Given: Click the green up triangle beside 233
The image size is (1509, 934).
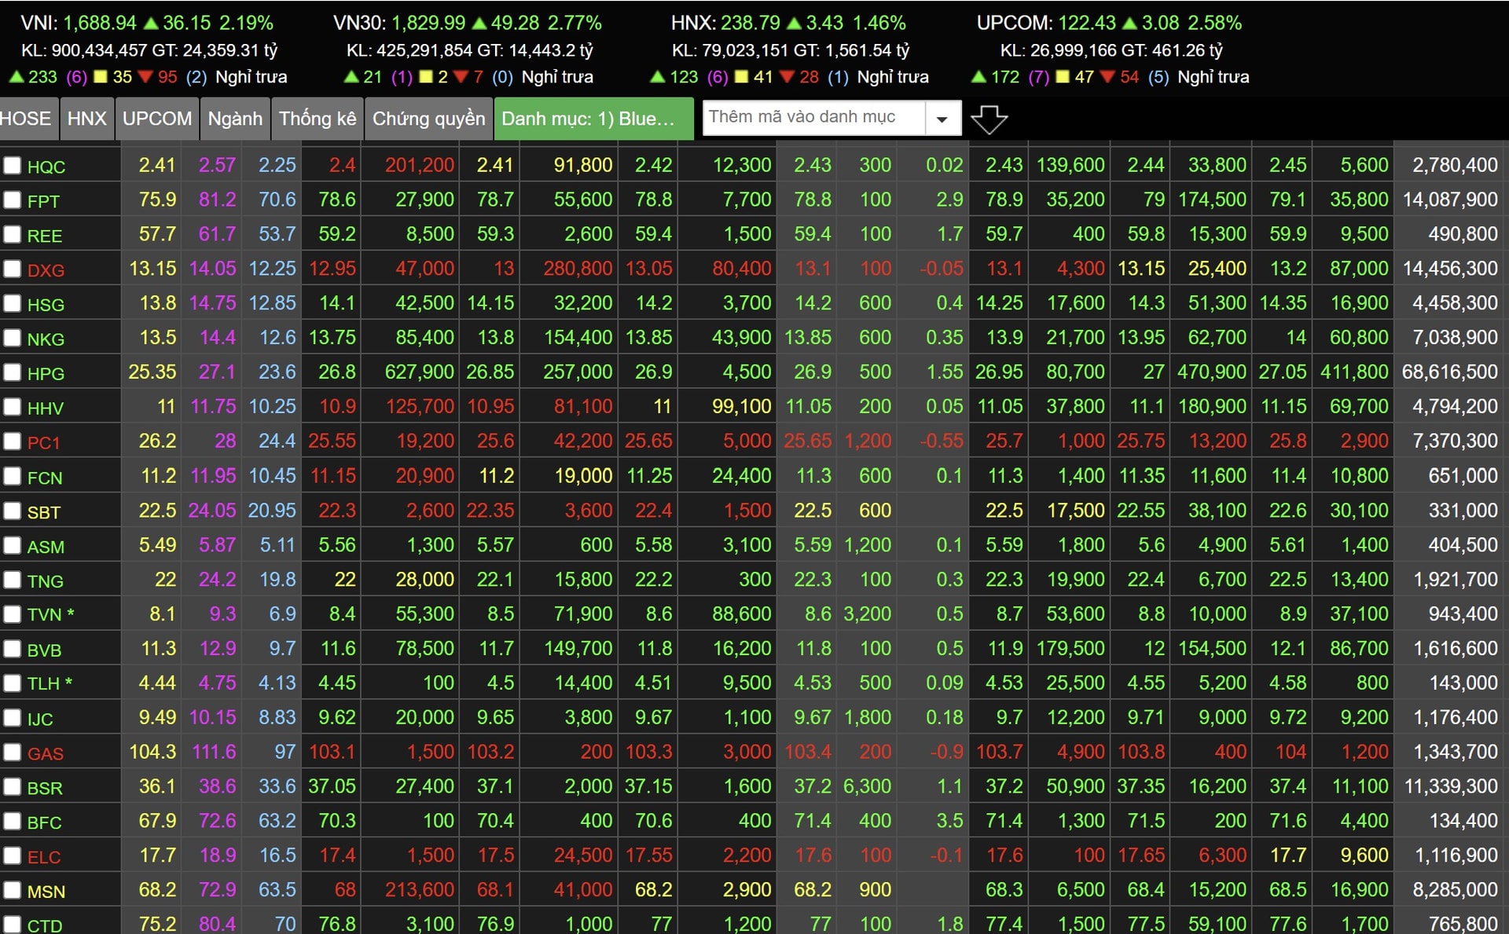Looking at the screenshot, I should click(x=16, y=76).
